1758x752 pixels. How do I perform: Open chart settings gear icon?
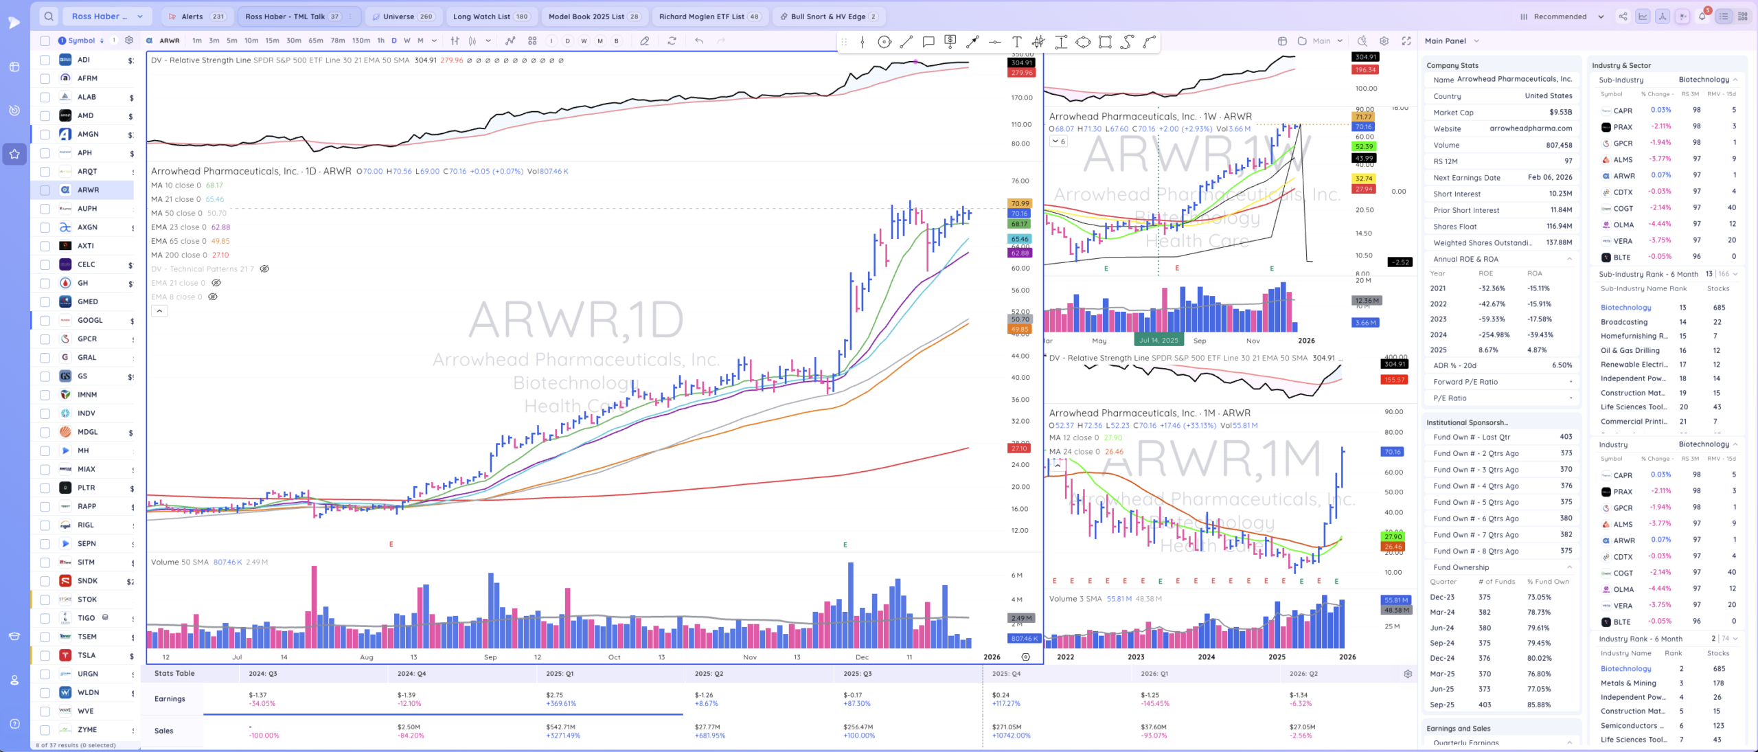(1384, 41)
